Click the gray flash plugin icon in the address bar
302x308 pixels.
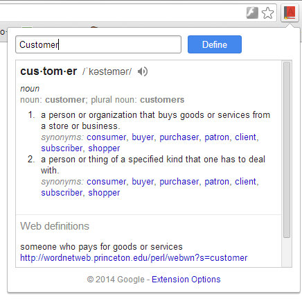(x=252, y=13)
